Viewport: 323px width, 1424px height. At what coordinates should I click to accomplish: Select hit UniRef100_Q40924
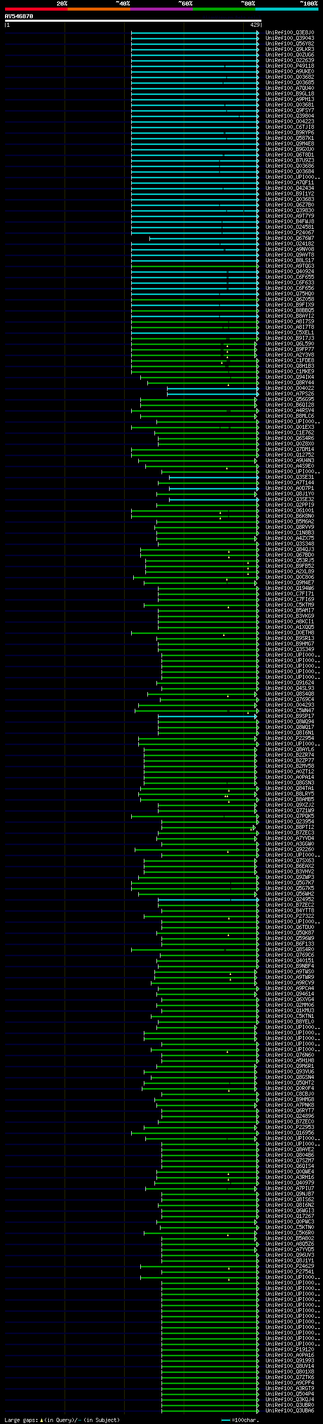pyautogui.click(x=289, y=271)
